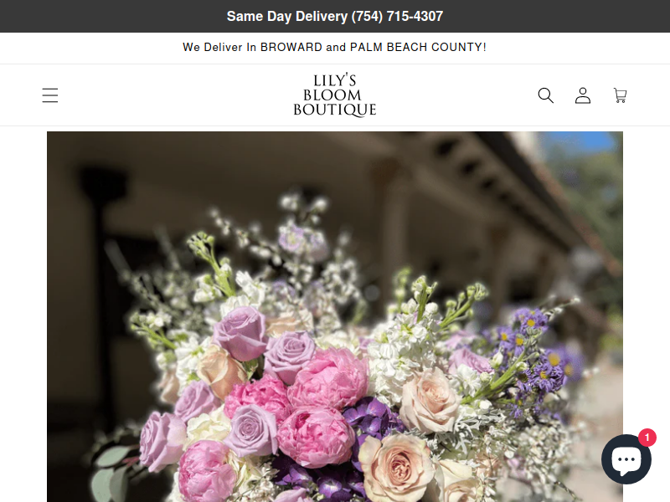The height and width of the screenshot is (502, 670).
Task: Open the account login icon
Action: (583, 95)
